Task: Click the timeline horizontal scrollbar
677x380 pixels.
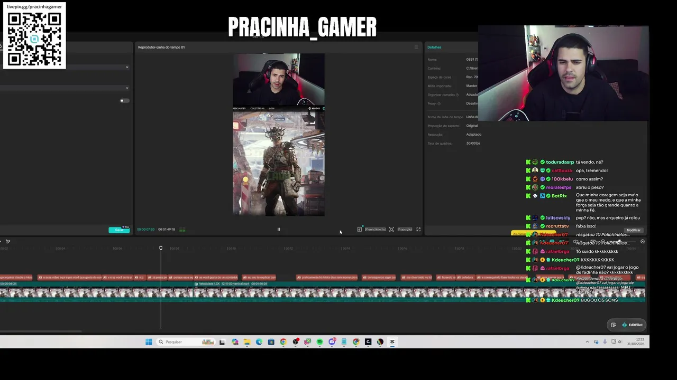Action: (x=41, y=331)
